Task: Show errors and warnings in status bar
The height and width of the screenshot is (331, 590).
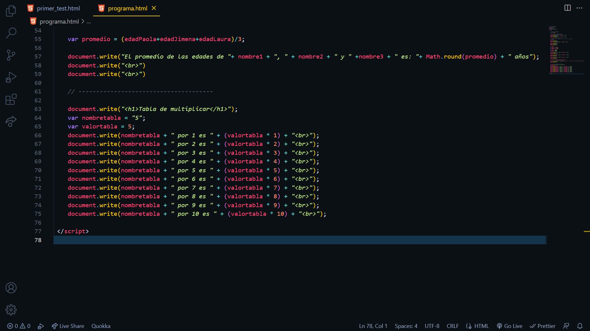Action: [x=19, y=326]
